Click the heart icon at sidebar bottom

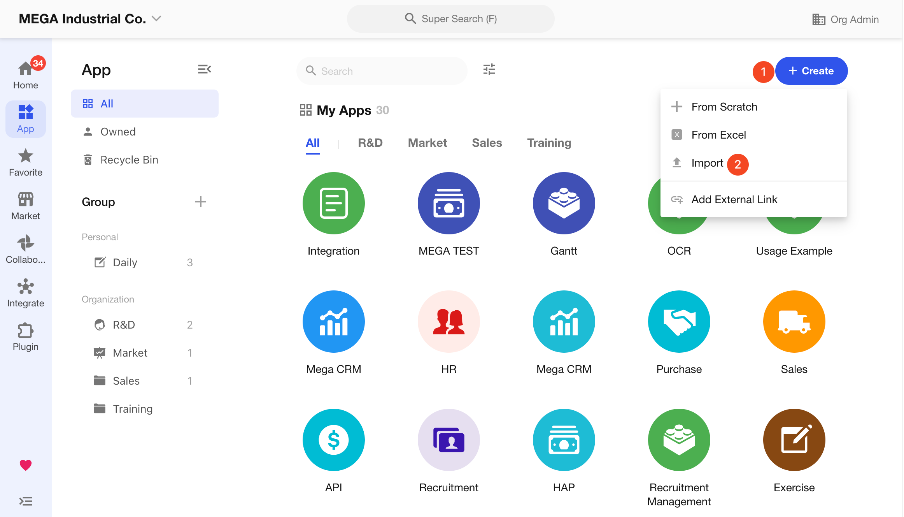[x=26, y=465]
